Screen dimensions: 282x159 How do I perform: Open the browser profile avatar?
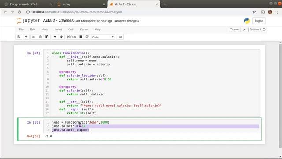270,12
